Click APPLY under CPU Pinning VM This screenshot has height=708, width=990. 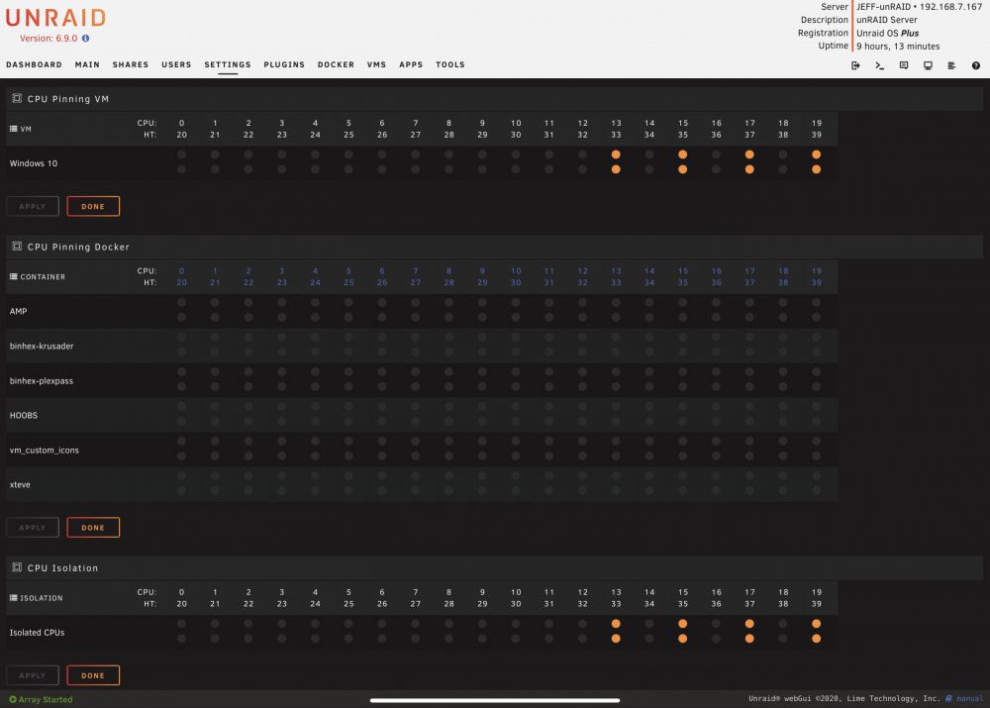click(x=33, y=206)
